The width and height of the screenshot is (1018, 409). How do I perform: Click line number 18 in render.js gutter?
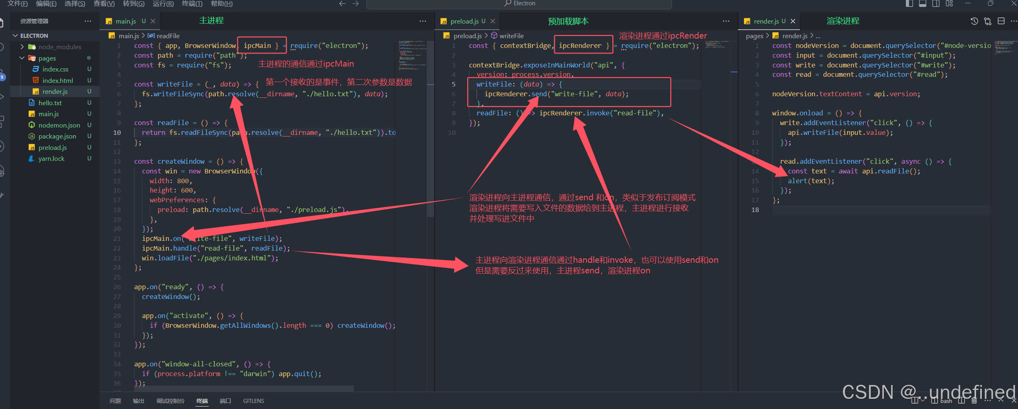pyautogui.click(x=755, y=210)
